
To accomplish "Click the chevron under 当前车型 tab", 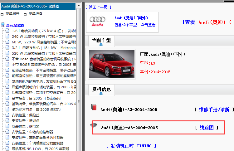I will point(101,45).
